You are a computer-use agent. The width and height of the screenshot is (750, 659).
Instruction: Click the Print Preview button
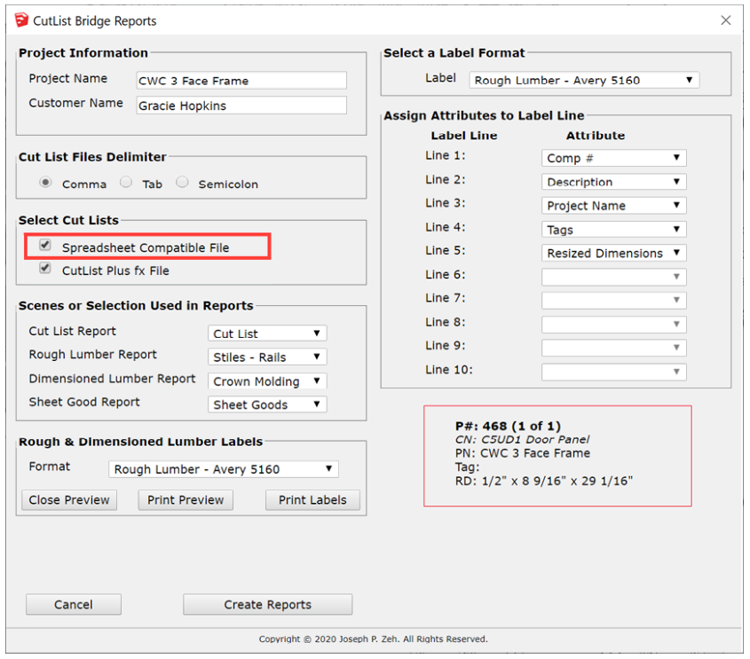coord(186,500)
